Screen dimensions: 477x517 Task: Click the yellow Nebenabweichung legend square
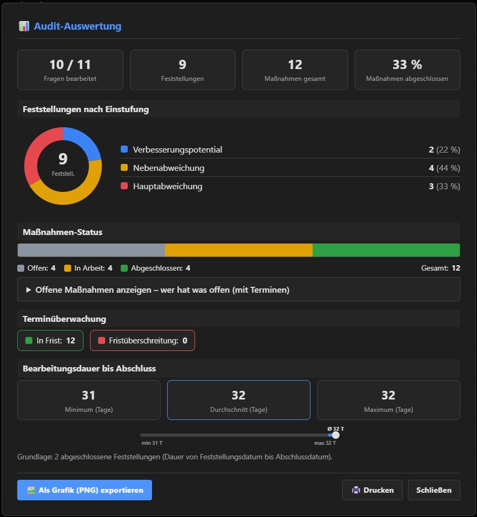click(x=125, y=168)
